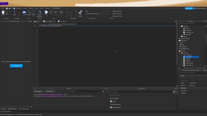The width and height of the screenshot is (207, 116).
Task: Switch to the MODEL ribbon tab
Action: point(31,8)
